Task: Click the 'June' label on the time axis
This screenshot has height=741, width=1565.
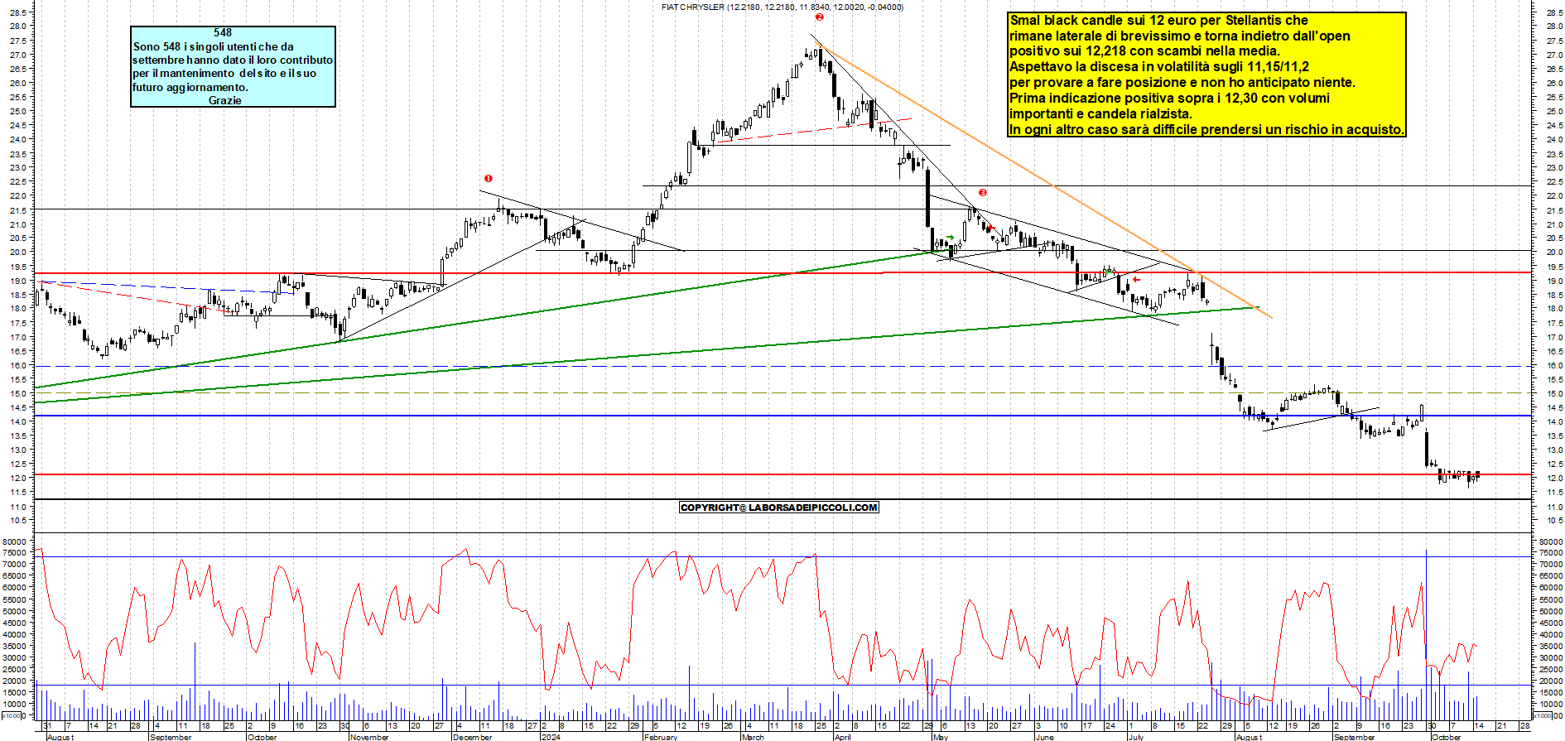Action: pos(1045,737)
